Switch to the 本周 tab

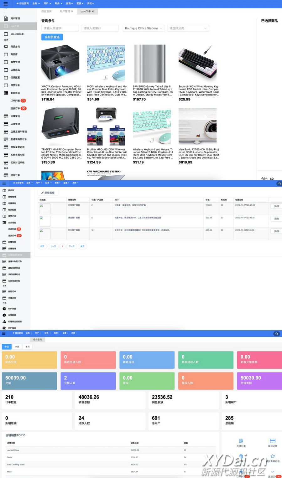point(17,347)
